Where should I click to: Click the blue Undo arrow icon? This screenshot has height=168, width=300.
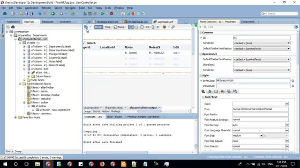coord(39,14)
